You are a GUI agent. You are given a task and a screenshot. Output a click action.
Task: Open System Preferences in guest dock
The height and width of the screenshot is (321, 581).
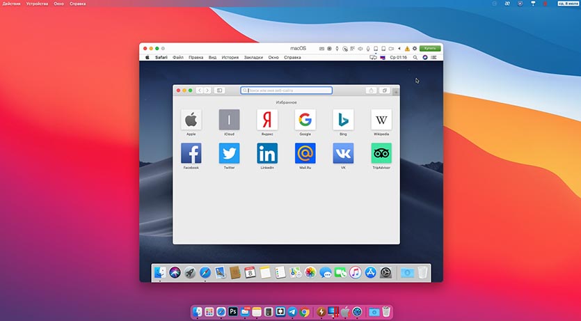(x=385, y=272)
